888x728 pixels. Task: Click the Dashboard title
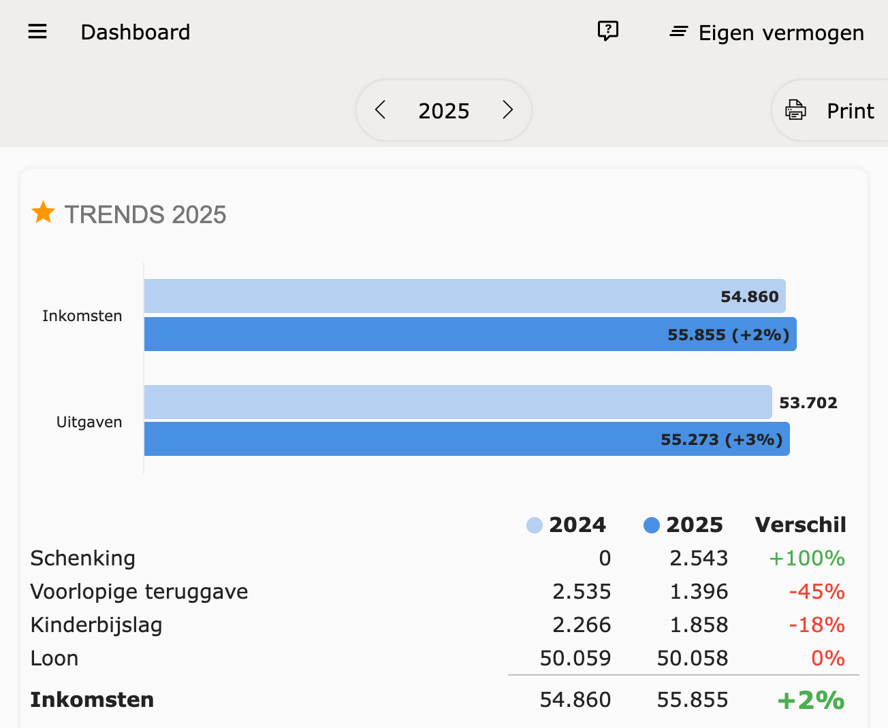(136, 32)
